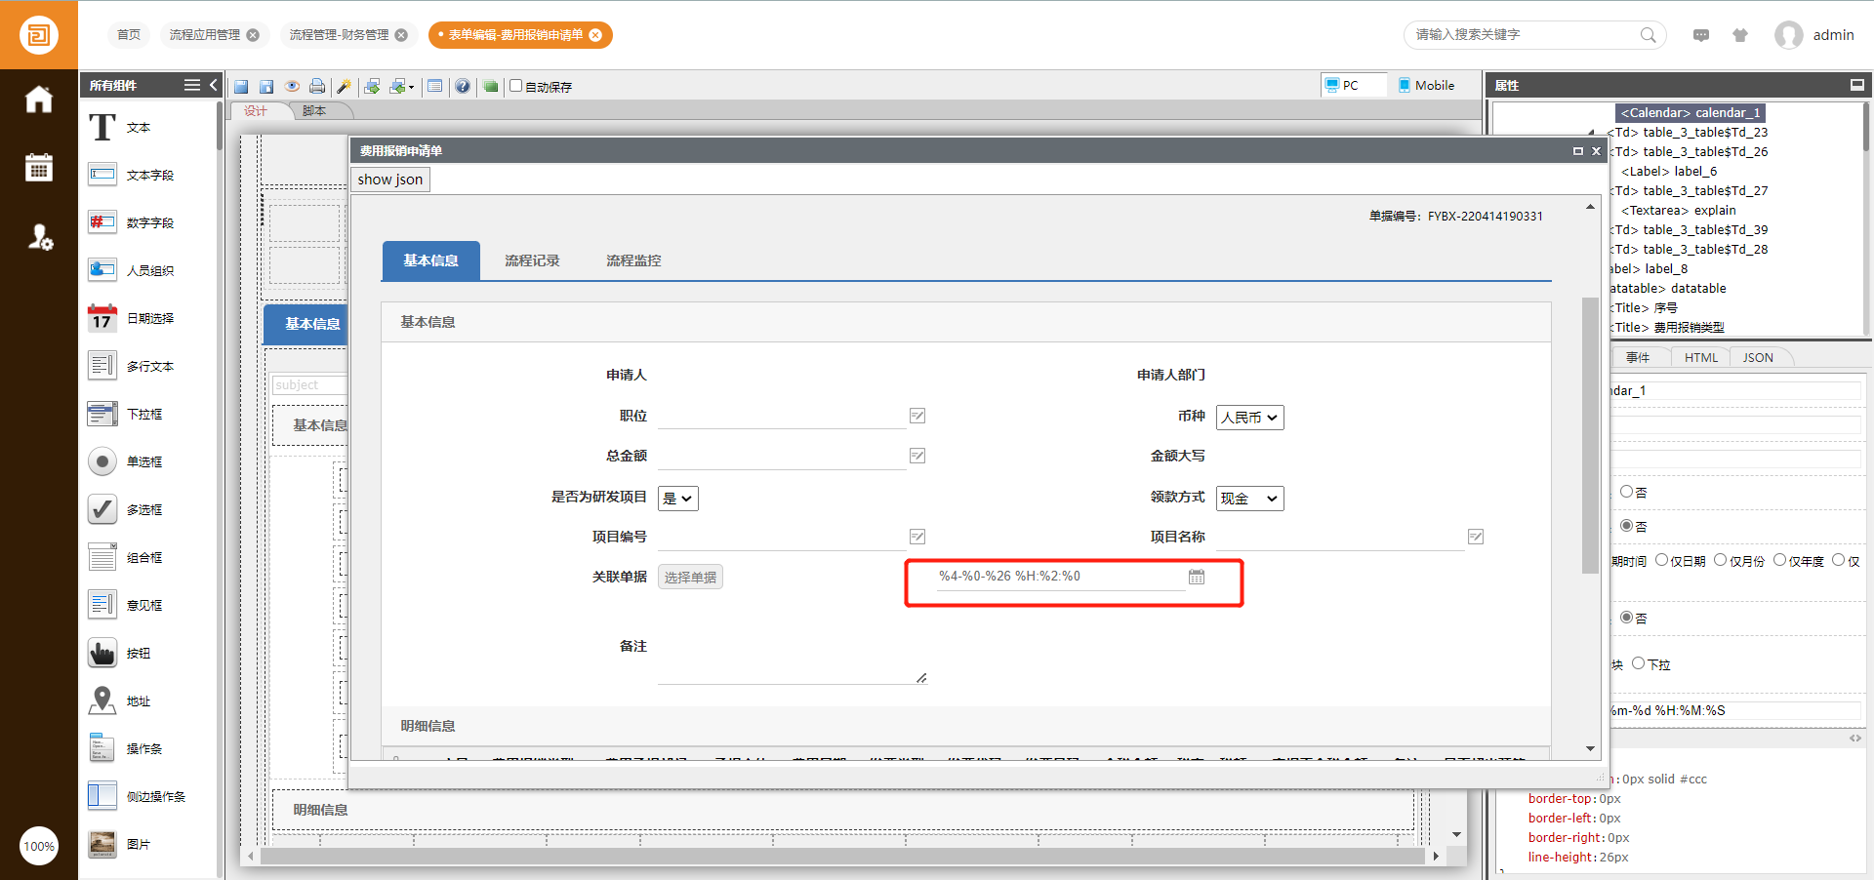Switch to the JSON properties tab
1874x880 pixels.
point(1758,358)
